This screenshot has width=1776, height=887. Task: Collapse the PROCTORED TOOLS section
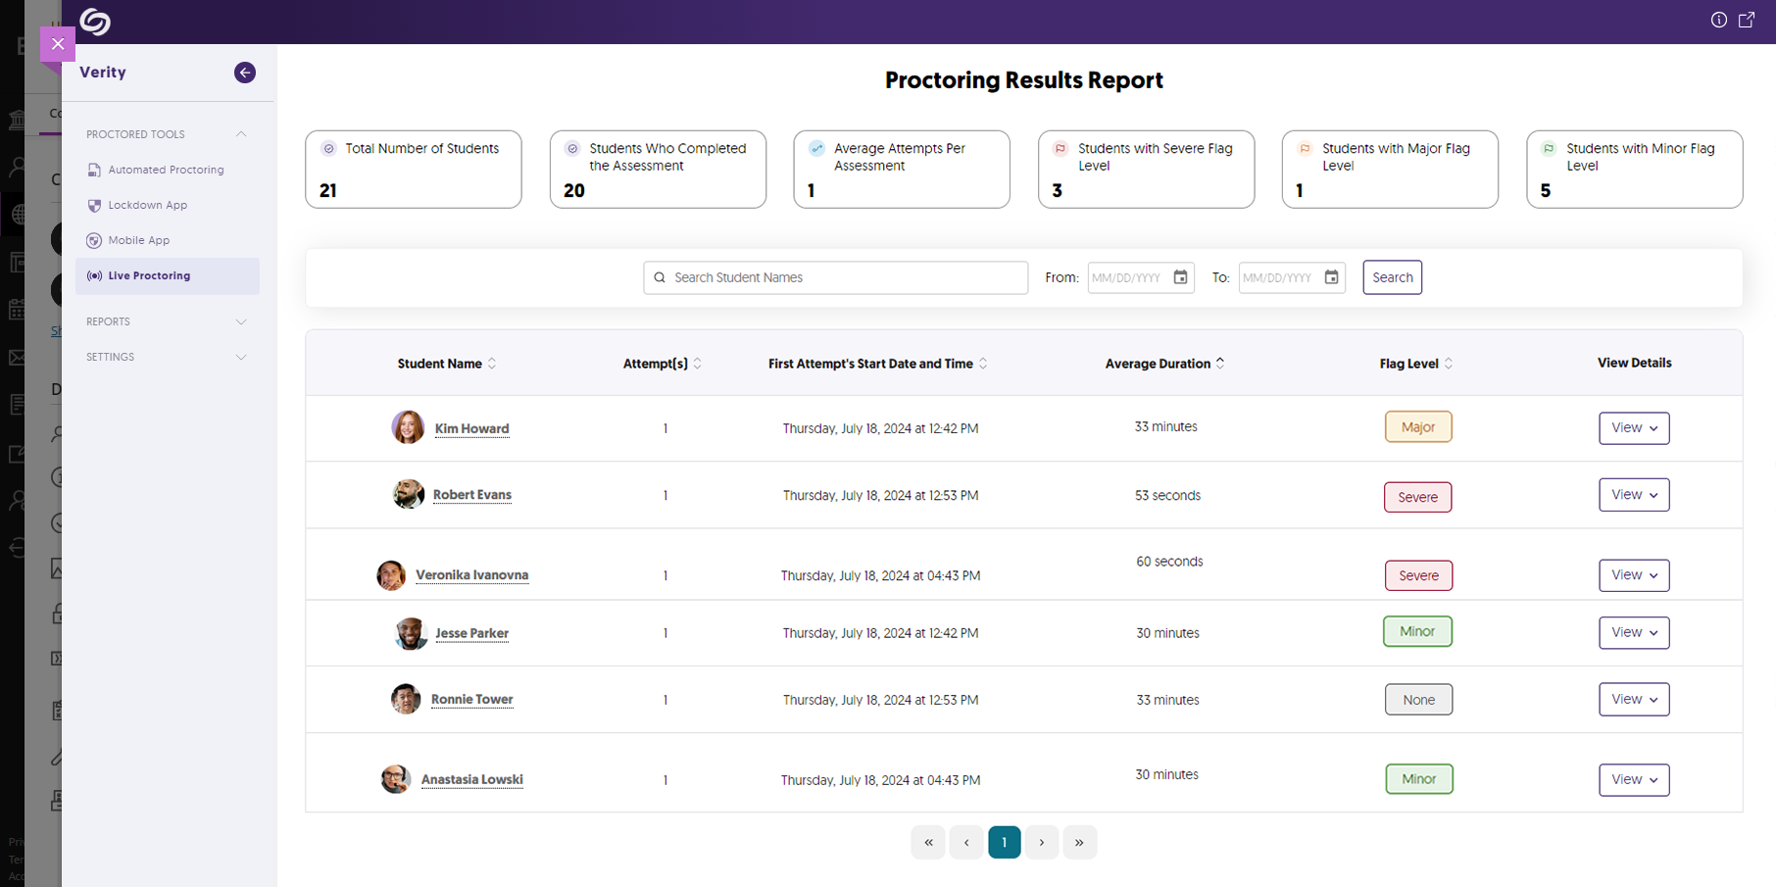[x=241, y=134]
